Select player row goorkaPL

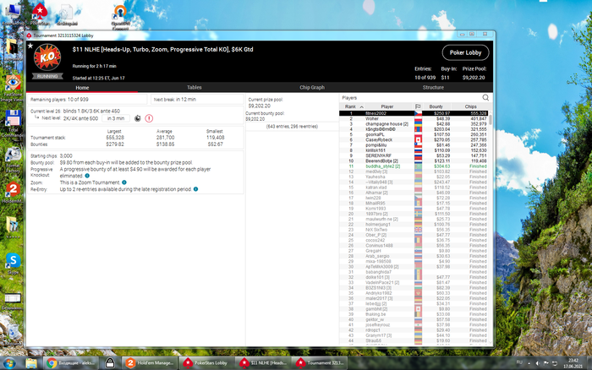click(414, 134)
